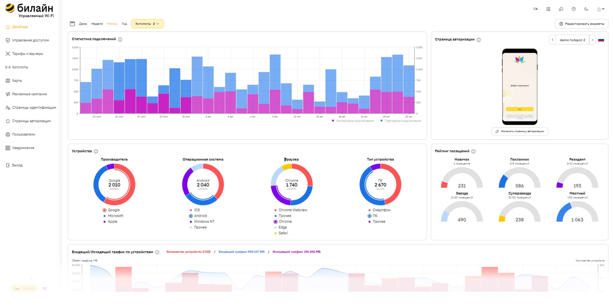
Task: Click Входящий трафик: 982 107 МБ label
Action: (x=242, y=252)
